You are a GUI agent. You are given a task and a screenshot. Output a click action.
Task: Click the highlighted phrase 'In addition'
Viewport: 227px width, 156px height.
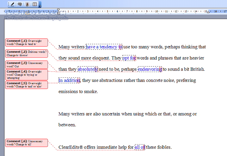point(69,80)
